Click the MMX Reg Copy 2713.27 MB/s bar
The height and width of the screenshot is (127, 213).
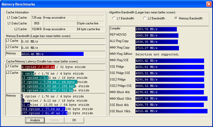tap(157, 48)
